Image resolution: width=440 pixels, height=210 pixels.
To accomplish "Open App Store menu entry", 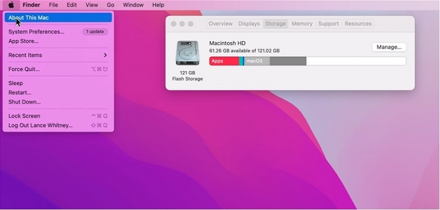I will (x=58, y=41).
